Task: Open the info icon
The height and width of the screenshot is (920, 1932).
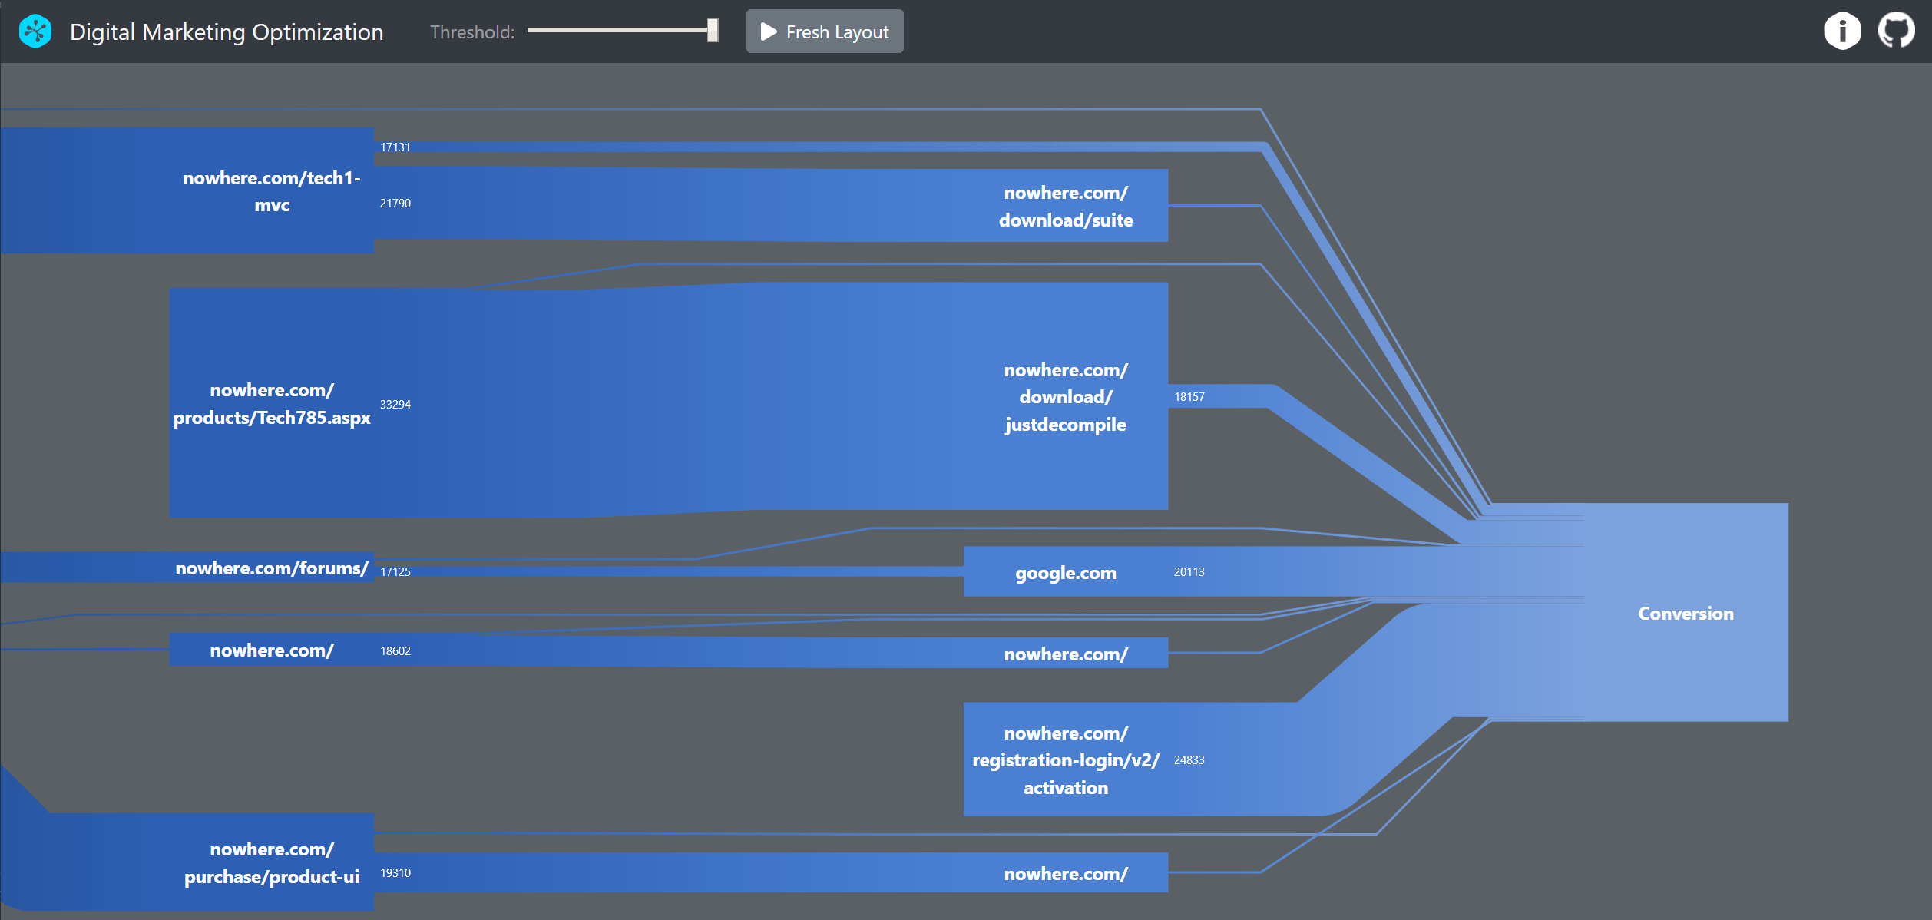Action: click(1841, 31)
